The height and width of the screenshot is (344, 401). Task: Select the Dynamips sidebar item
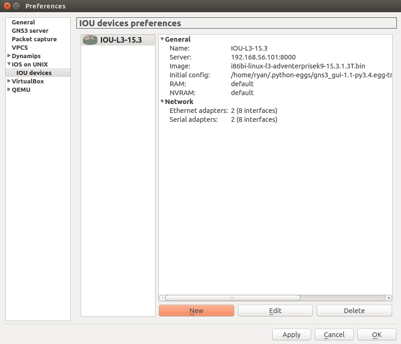click(x=26, y=56)
